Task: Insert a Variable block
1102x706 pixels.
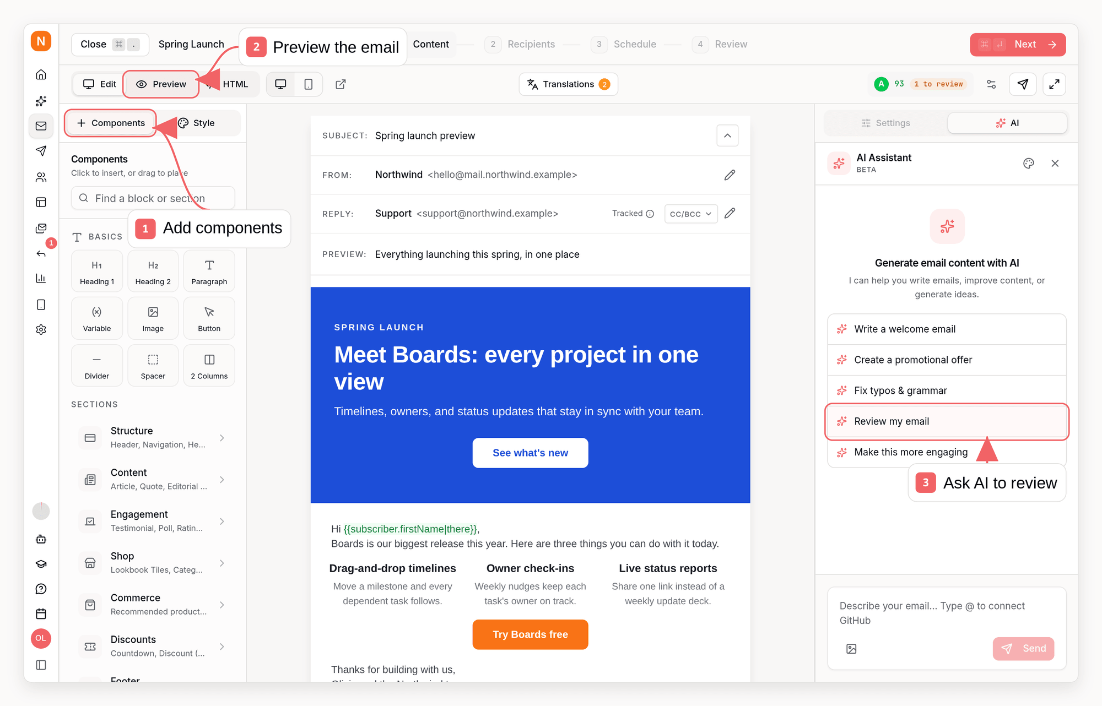Action: (x=97, y=318)
